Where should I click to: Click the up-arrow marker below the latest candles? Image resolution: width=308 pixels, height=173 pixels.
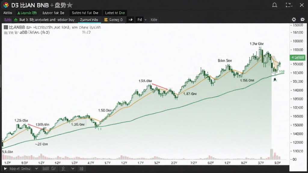(275, 79)
